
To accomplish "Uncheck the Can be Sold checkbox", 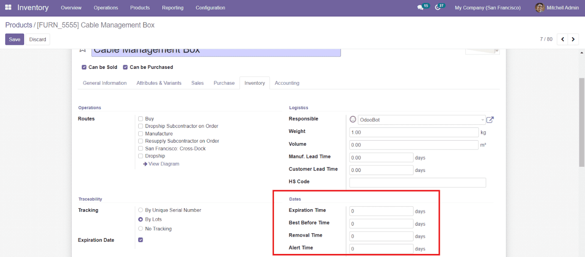I will tap(84, 67).
